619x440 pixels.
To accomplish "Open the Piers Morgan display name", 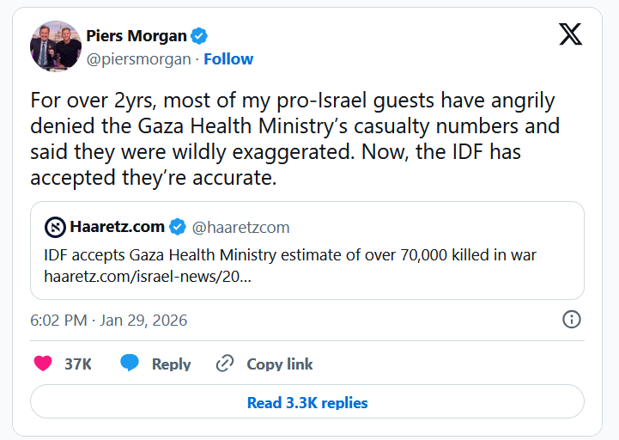I will click(x=136, y=36).
